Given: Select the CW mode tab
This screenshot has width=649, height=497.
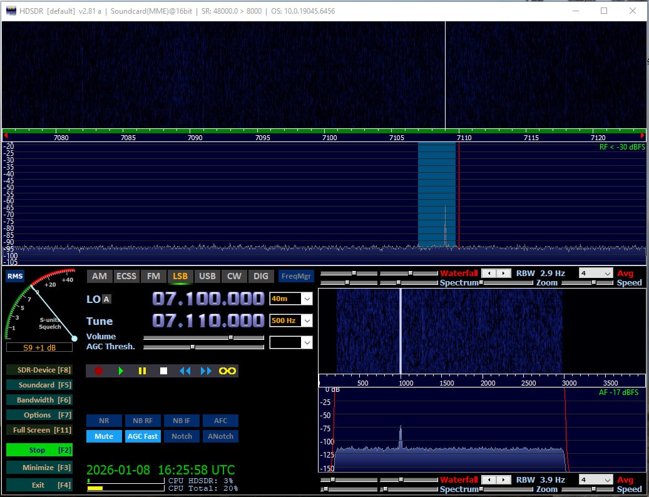Looking at the screenshot, I should point(234,276).
